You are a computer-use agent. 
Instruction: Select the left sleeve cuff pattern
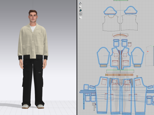tap(104, 66)
